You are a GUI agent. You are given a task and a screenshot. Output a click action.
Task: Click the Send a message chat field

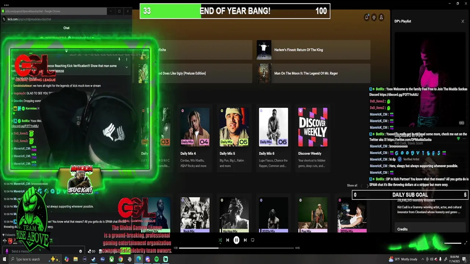44,251
